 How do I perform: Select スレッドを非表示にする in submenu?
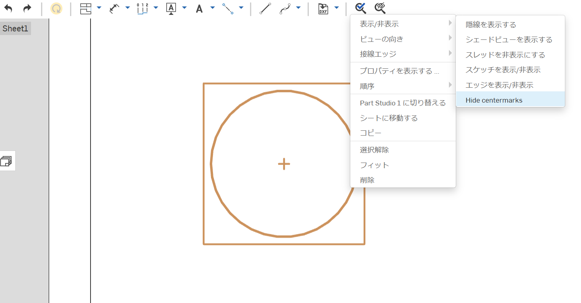click(x=510, y=55)
